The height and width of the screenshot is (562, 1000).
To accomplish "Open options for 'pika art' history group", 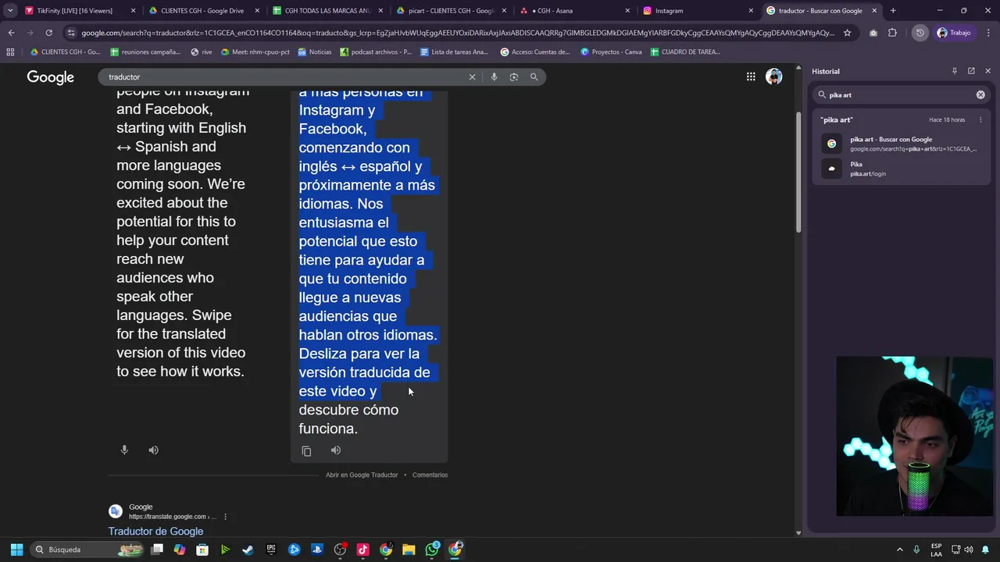I will (980, 119).
